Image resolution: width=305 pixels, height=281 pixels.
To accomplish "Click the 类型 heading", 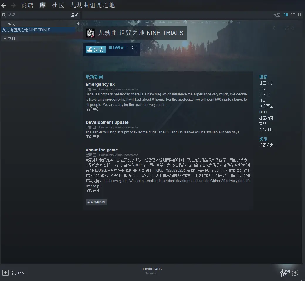I will 263,139.
